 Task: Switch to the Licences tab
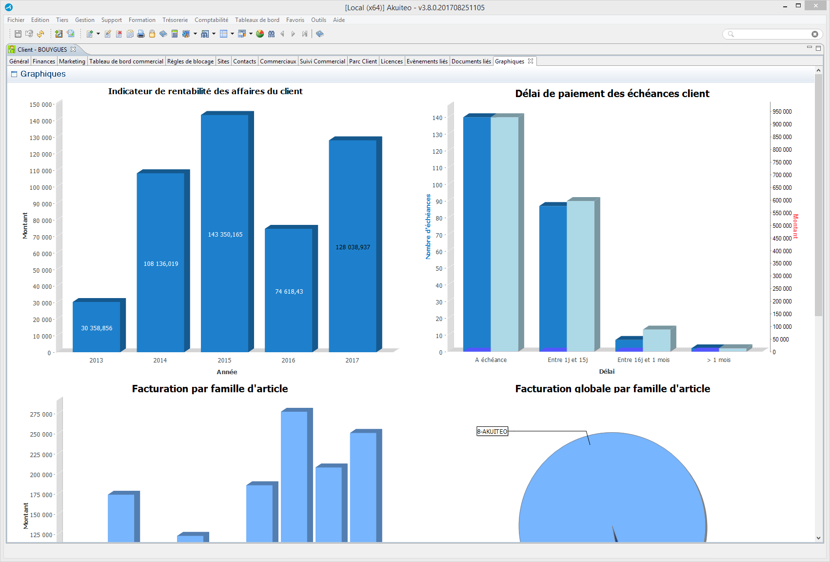click(392, 61)
